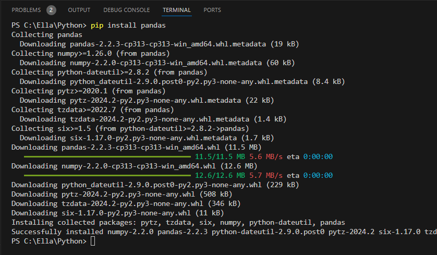The width and height of the screenshot is (437, 255).
Task: Switch to the DEBUG CONSOLE tab
Action: 127,10
